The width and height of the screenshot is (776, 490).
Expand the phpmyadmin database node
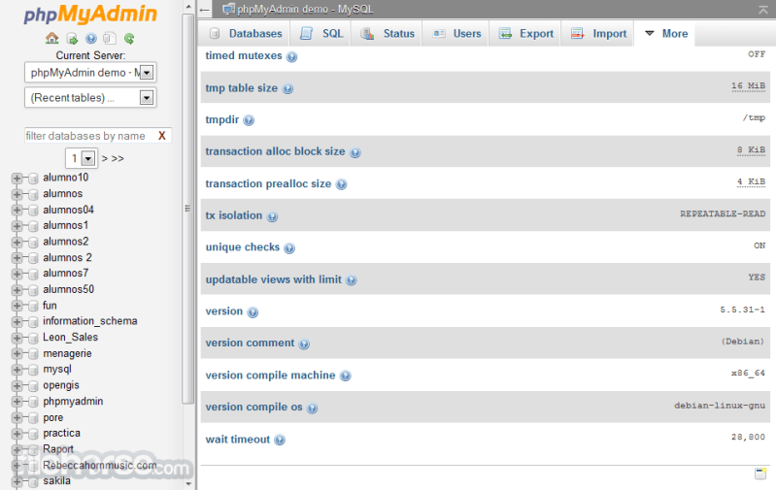[x=17, y=402]
